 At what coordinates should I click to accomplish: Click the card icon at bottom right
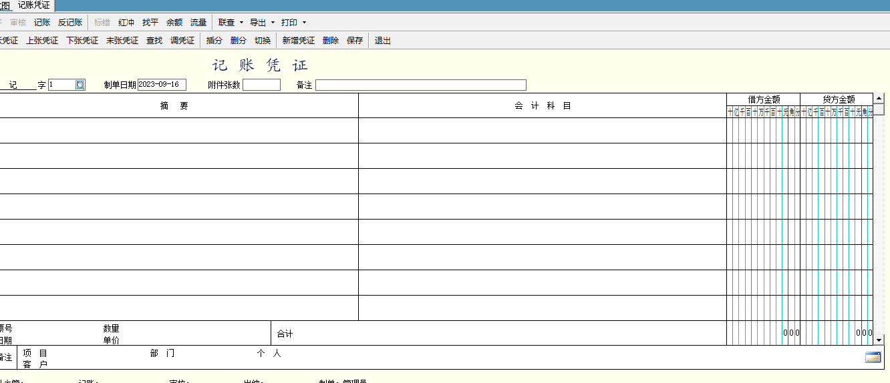873,357
